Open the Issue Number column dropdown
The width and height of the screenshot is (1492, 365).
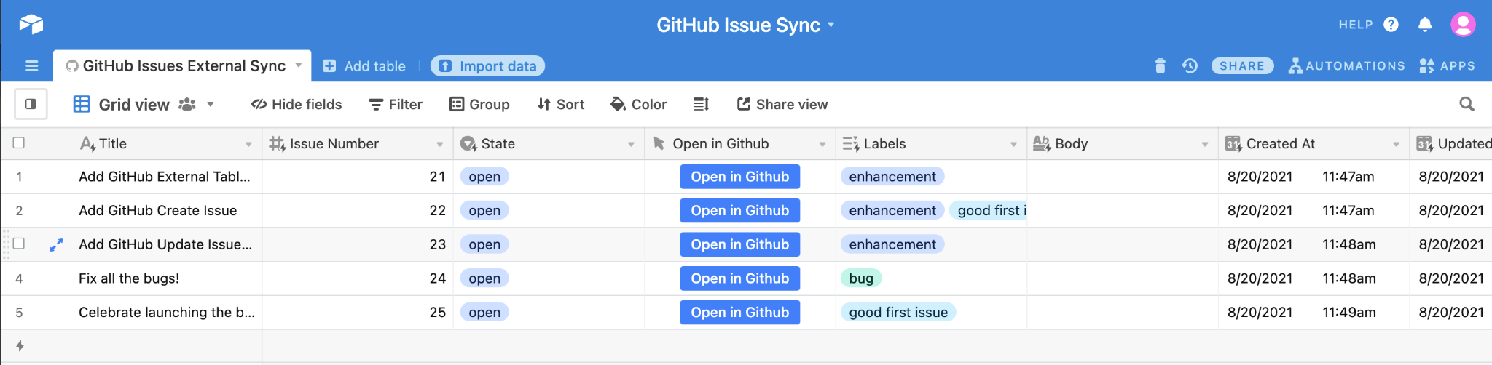pyautogui.click(x=440, y=144)
